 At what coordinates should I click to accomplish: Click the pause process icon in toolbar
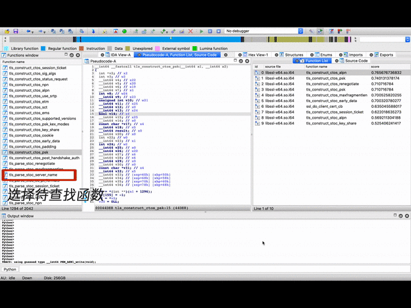209,31
